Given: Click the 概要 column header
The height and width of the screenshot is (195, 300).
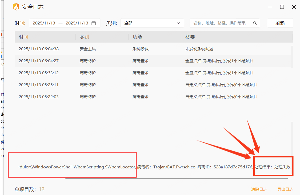Looking at the screenshot, I should [190, 37].
